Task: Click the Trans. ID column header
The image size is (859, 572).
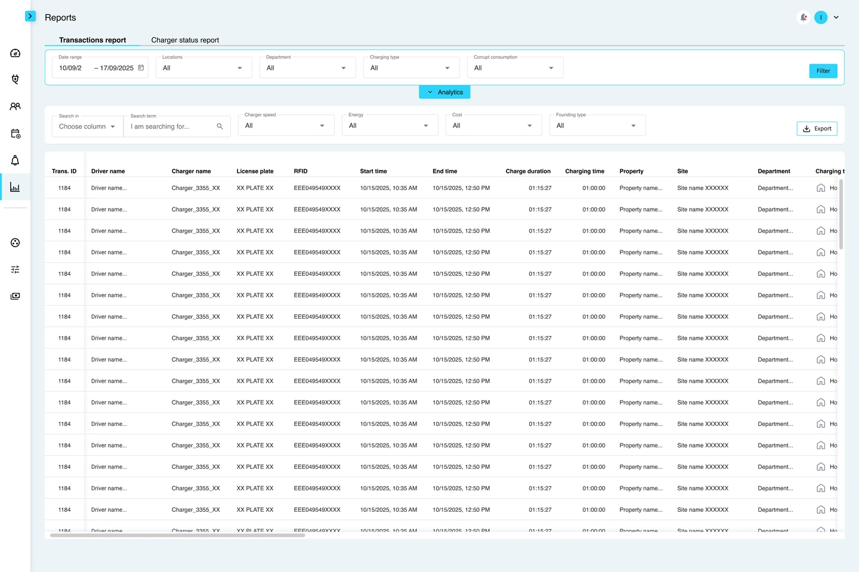Action: pos(64,171)
